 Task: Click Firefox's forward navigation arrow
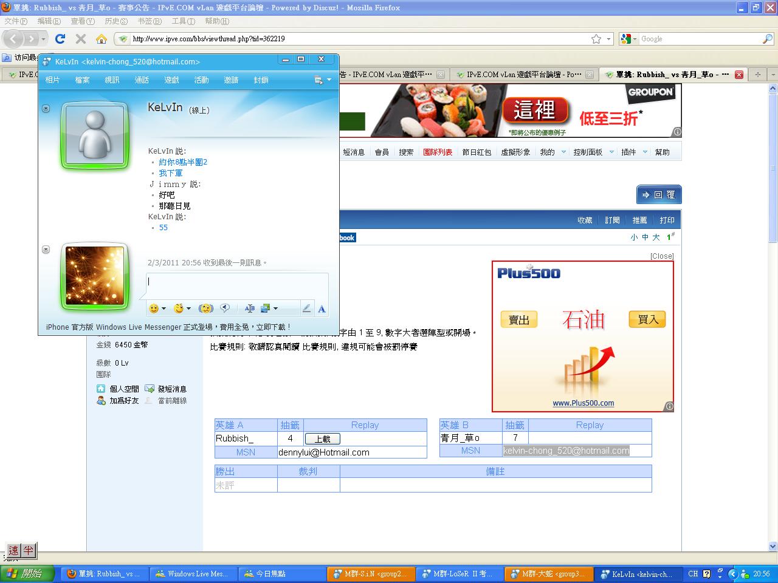pyautogui.click(x=31, y=39)
